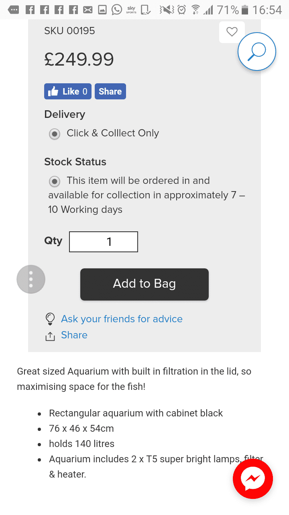Screen dimensions: 289x515
Task: Tap the Sky Sports notification icon
Action: point(131,10)
